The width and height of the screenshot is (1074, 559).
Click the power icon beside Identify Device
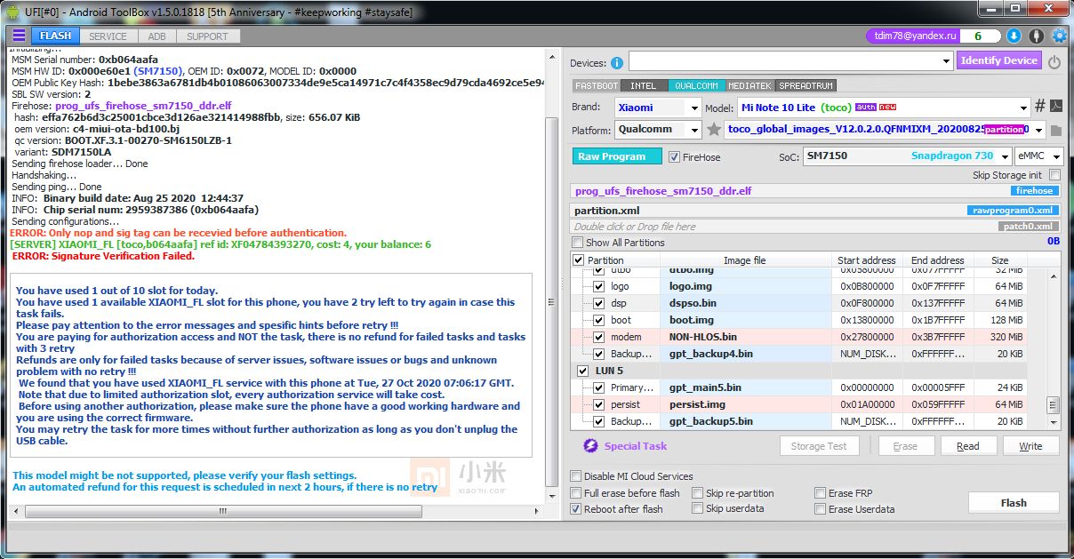1054,62
